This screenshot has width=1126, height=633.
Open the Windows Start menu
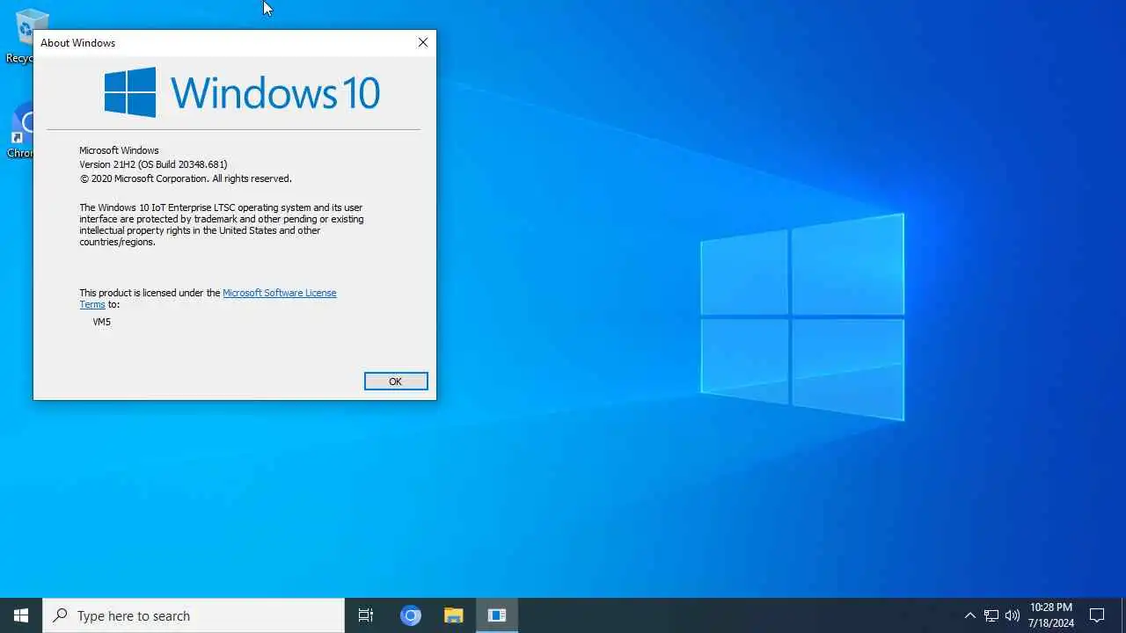click(21, 615)
